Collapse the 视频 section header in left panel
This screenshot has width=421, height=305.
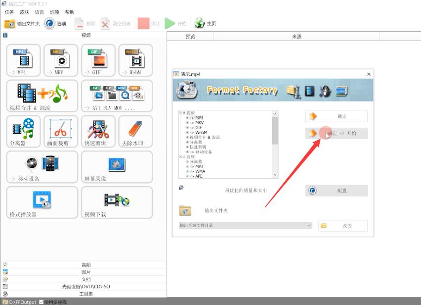[84, 35]
